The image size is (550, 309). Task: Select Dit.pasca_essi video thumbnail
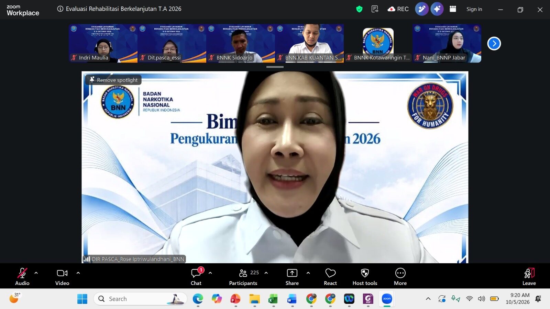[172, 43]
